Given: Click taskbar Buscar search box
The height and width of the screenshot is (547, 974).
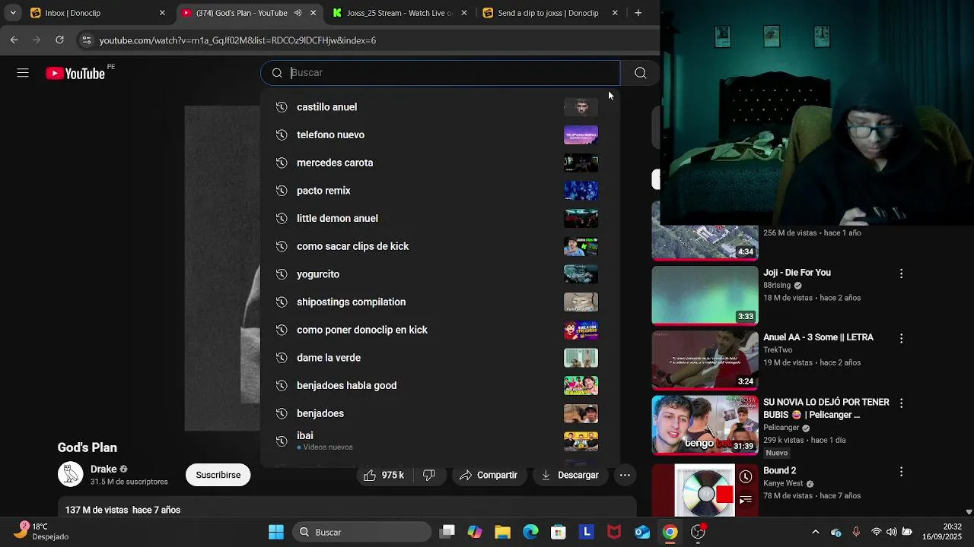Looking at the screenshot, I should tap(361, 532).
